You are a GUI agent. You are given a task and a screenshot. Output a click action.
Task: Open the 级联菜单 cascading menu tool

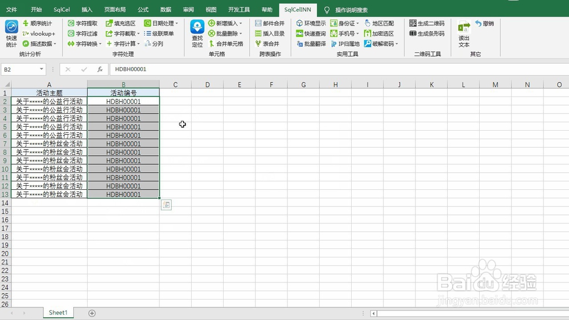[159, 34]
